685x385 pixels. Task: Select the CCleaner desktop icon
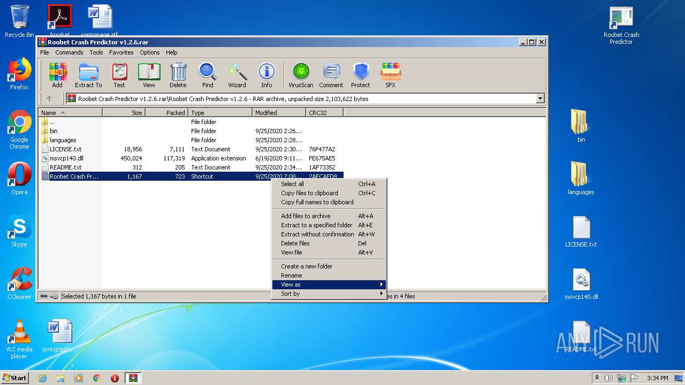point(19,283)
